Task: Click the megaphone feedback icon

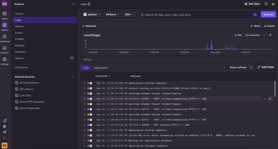Action: (273, 4)
